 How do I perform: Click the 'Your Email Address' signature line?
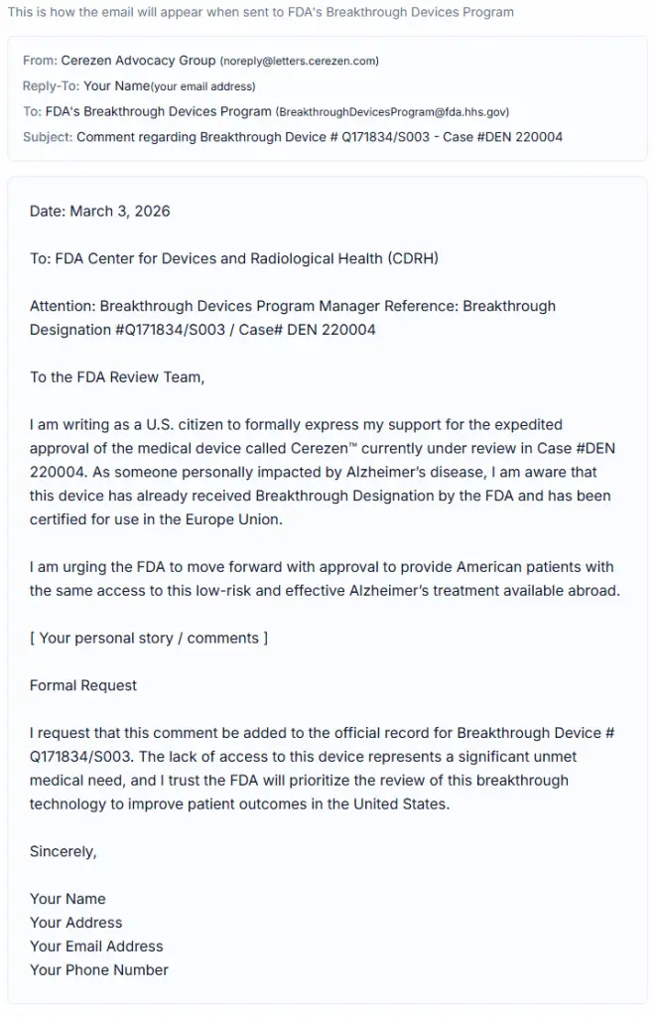pyautogui.click(x=96, y=947)
